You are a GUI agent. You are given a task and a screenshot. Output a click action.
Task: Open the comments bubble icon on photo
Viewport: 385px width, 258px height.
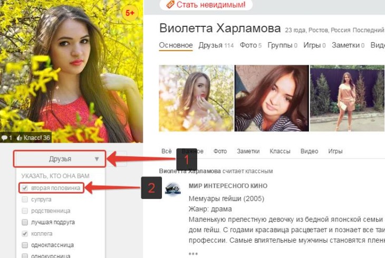click(4, 138)
